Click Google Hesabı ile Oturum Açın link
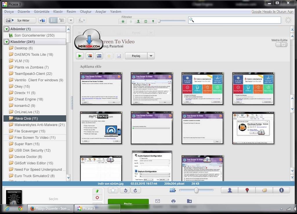The width and height of the screenshot is (297, 214). pos(272,12)
